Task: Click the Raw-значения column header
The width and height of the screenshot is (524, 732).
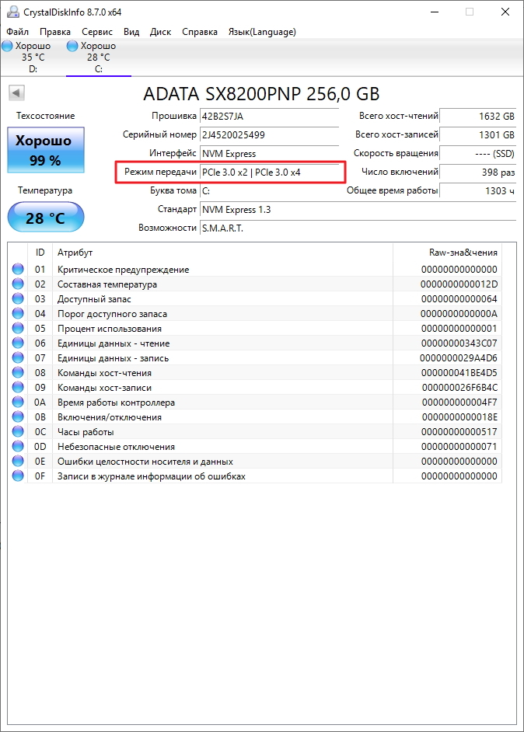Action: pos(447,253)
